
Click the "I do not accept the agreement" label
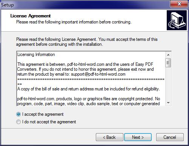(x=49, y=122)
